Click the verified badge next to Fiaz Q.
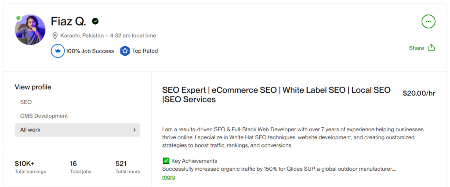 pyautogui.click(x=95, y=21)
